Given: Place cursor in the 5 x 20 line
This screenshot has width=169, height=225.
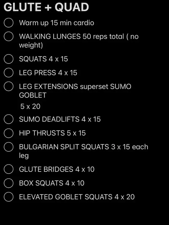Looking at the screenshot, I should click(x=30, y=107).
